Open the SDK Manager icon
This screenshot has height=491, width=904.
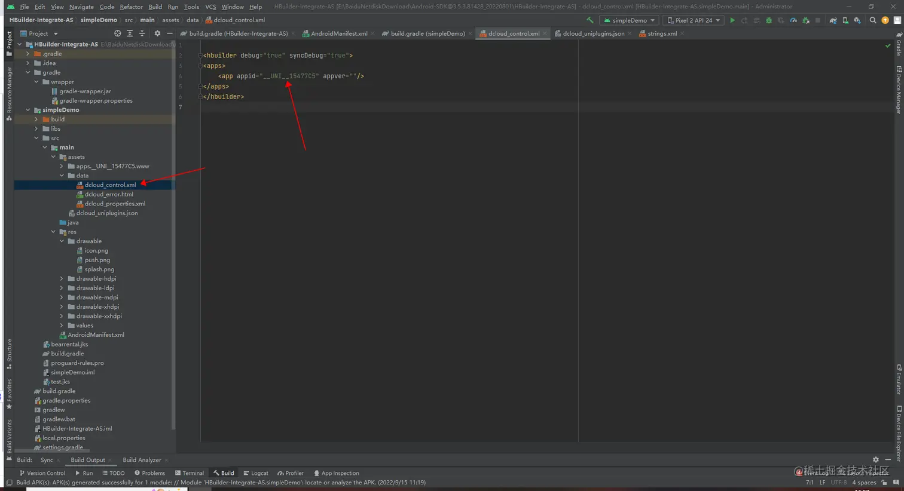[857, 20]
